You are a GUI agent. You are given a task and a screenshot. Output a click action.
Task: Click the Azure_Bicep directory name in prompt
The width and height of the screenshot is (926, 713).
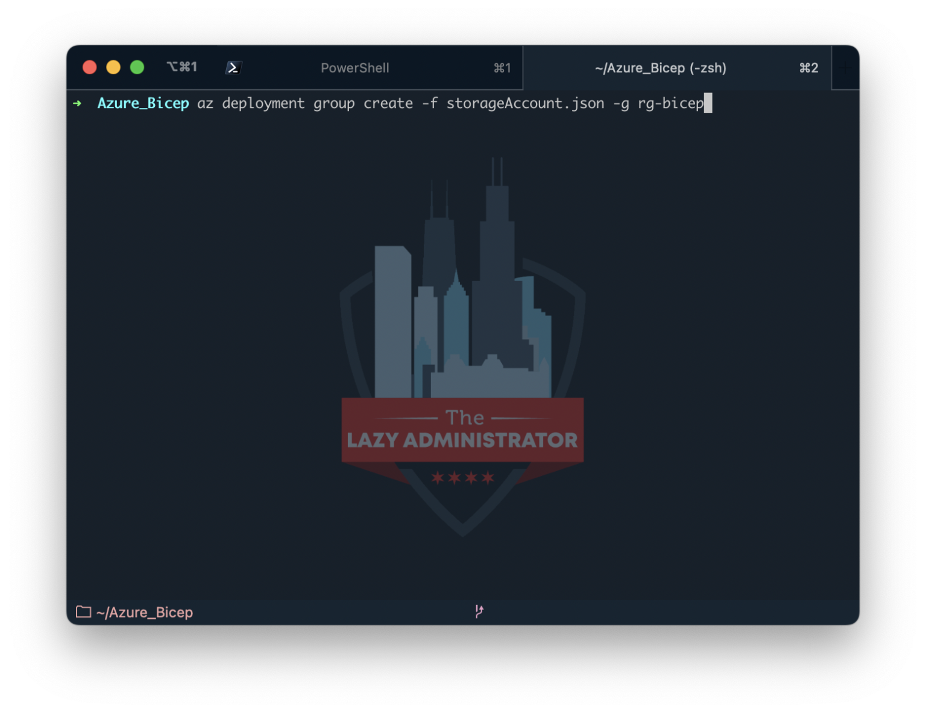click(143, 103)
